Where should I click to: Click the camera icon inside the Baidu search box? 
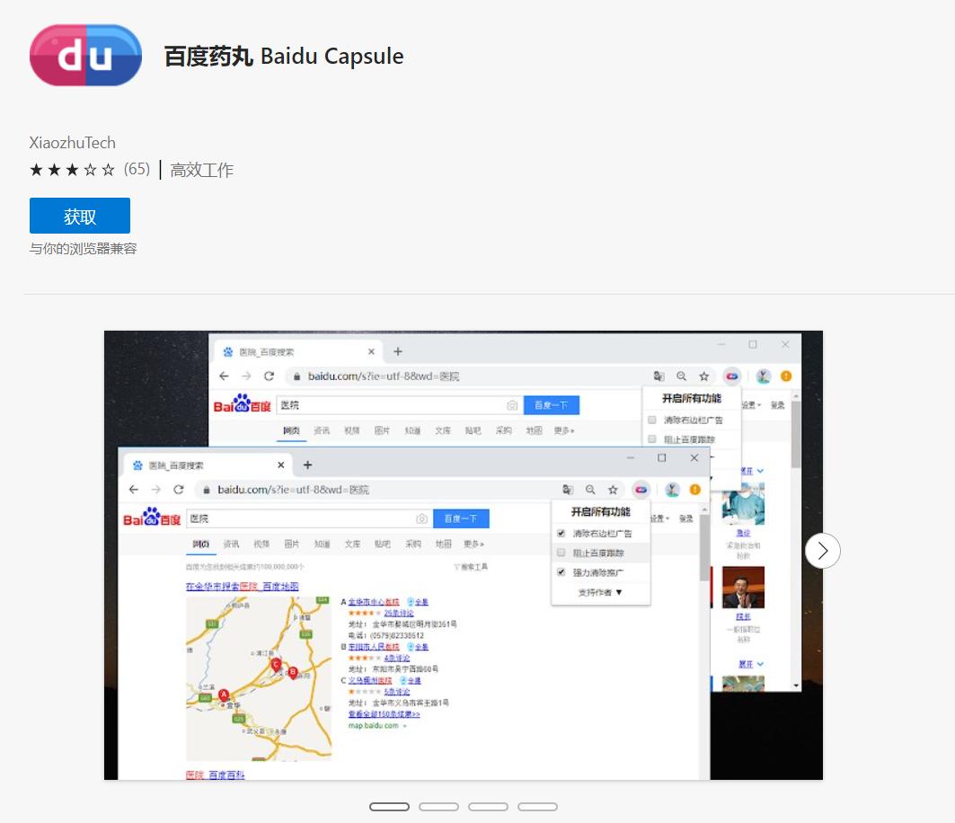tap(420, 517)
